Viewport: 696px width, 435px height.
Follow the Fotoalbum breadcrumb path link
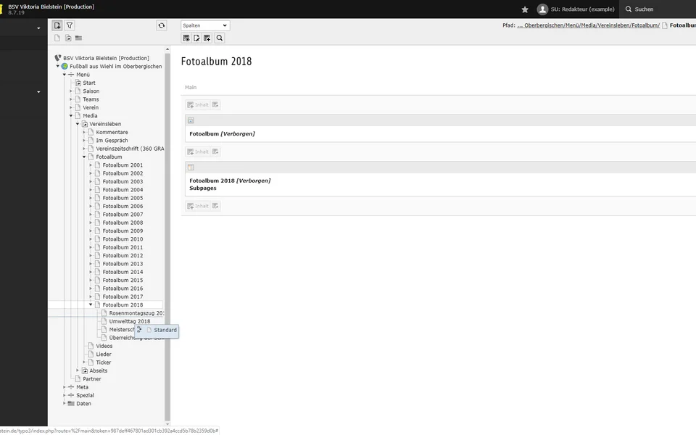click(591, 25)
